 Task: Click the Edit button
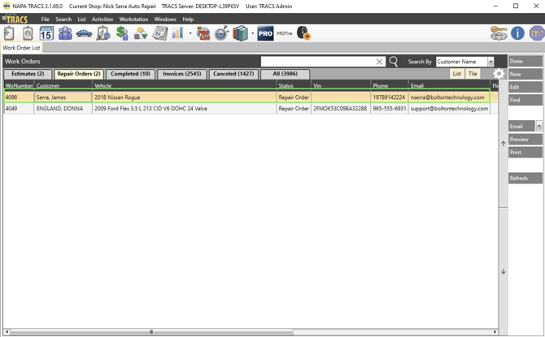click(525, 87)
